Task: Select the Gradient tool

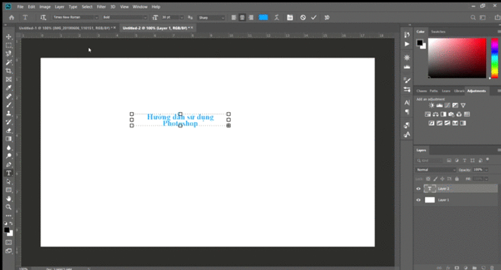Action: [9, 139]
